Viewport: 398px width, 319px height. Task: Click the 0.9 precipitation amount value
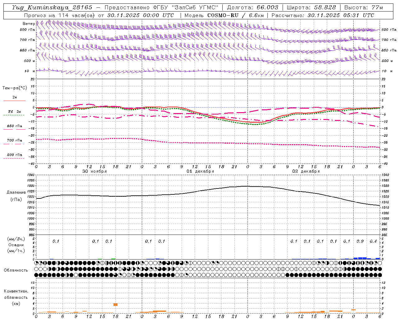[x=360, y=241]
